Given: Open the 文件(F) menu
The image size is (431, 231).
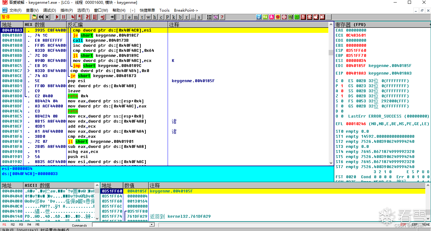Looking at the screenshot, I should pos(15,10).
